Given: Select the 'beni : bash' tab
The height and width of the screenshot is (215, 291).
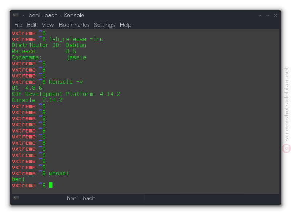Looking at the screenshot, I should pyautogui.click(x=78, y=199).
